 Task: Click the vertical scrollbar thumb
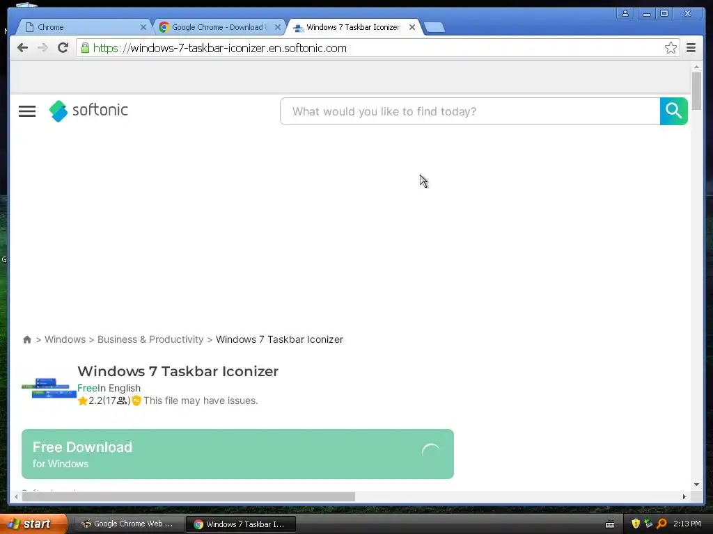(696, 91)
